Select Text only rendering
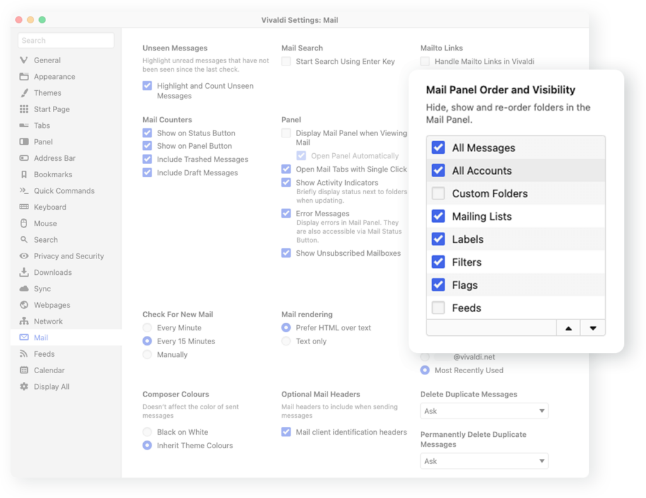Image resolution: width=646 pixels, height=498 pixels. (286, 341)
